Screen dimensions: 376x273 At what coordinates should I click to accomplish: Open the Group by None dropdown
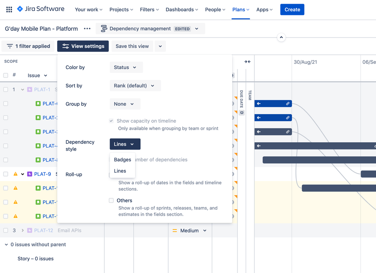click(x=125, y=104)
